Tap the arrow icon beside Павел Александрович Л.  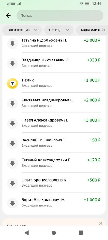coord(13,123)
